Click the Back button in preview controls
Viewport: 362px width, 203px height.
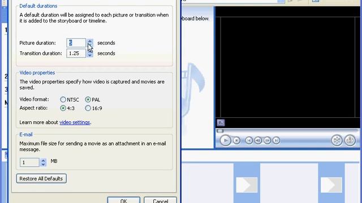(249, 140)
